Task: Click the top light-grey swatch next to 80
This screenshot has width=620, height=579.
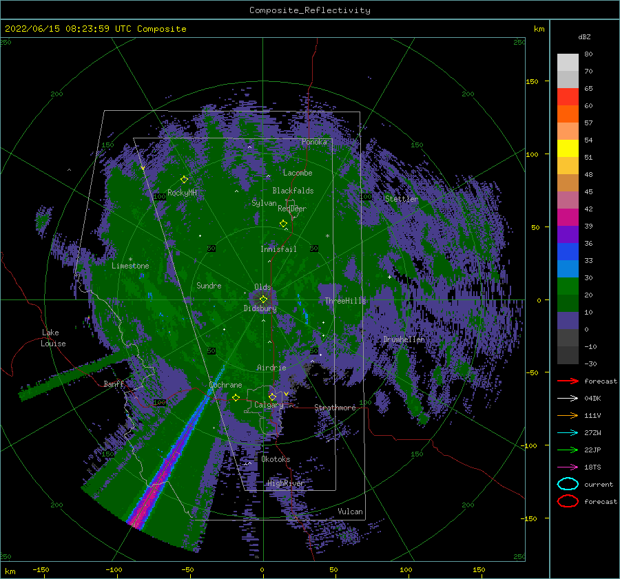Action: [568, 63]
